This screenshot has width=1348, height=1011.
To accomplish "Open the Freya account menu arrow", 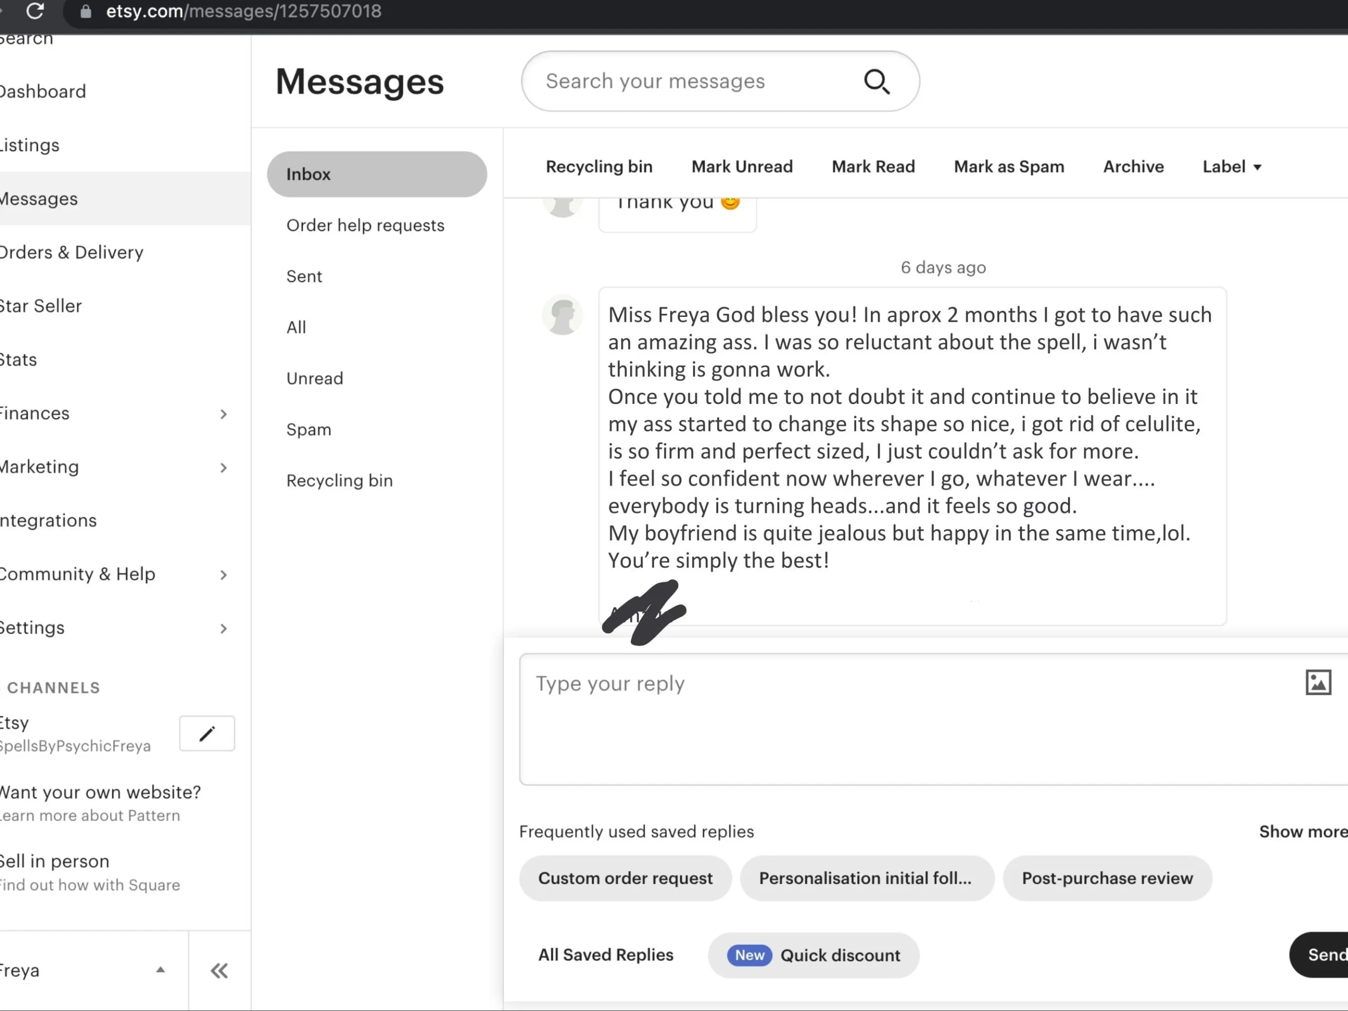I will (160, 969).
